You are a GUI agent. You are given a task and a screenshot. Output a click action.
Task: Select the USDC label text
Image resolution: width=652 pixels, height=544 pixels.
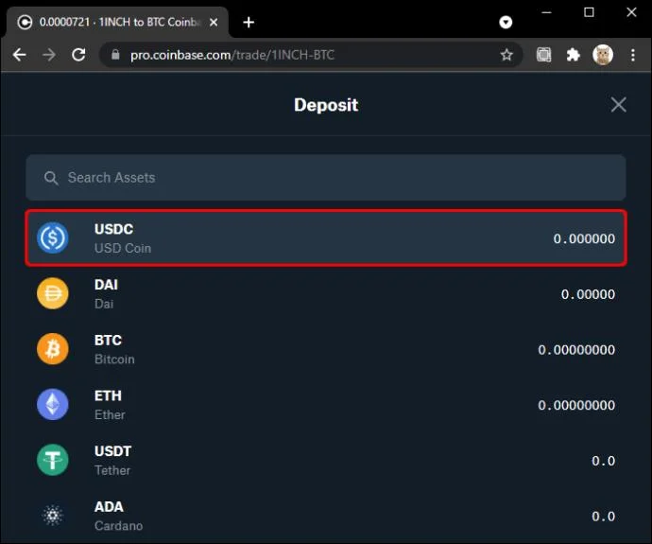pyautogui.click(x=114, y=229)
